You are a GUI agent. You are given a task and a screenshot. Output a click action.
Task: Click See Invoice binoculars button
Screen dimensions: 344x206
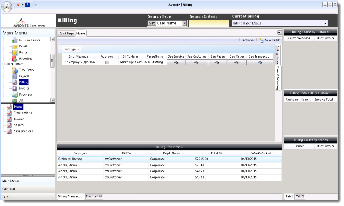click(176, 62)
